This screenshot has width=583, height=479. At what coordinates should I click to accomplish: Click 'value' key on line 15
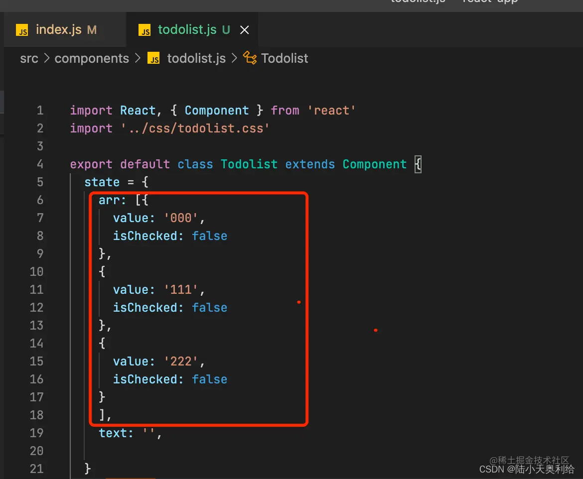point(131,361)
